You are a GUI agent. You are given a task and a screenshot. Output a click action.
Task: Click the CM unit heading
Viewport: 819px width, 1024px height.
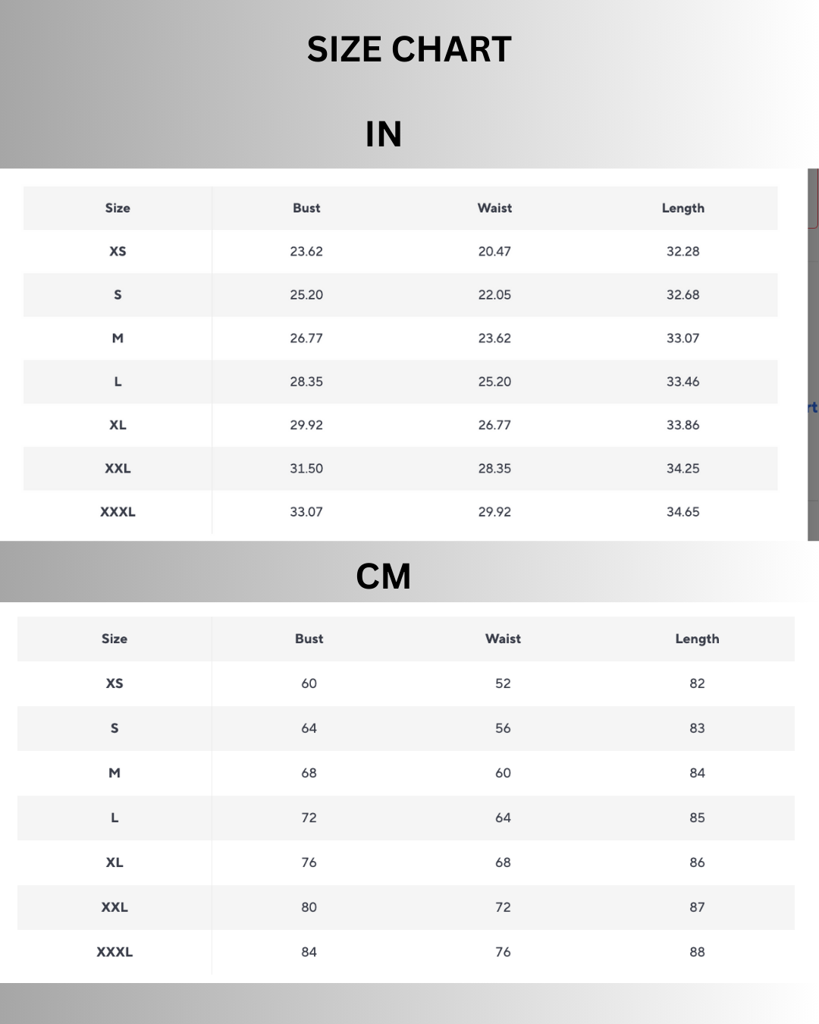(384, 576)
